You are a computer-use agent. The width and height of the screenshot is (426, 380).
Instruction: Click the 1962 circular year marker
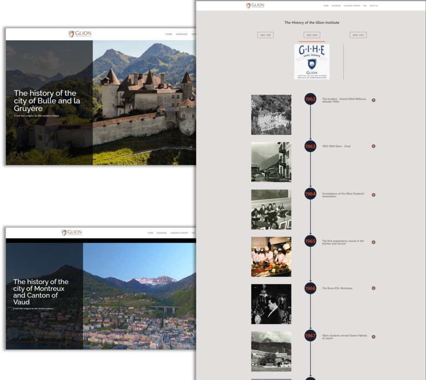click(x=310, y=99)
